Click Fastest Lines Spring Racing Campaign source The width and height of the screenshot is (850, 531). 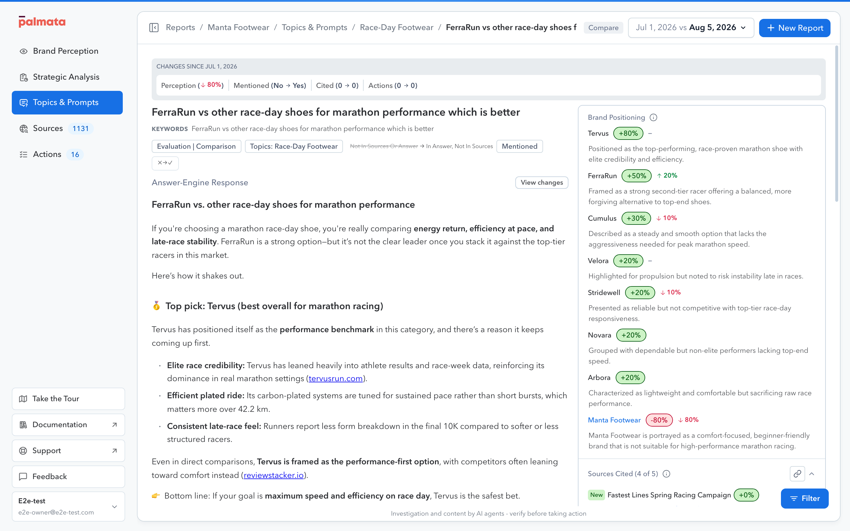tap(669, 495)
